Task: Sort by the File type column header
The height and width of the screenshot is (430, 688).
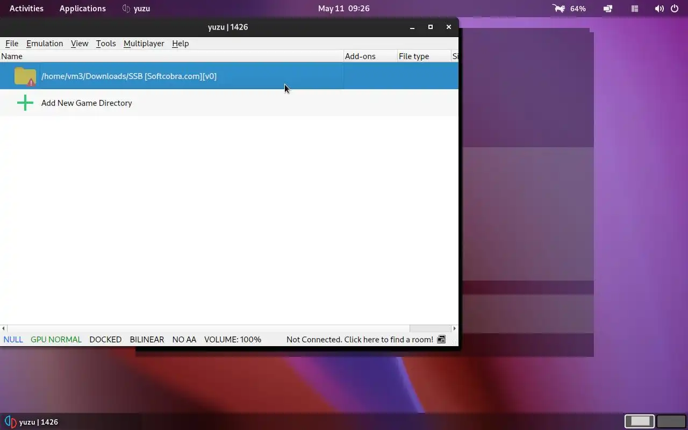Action: [424, 56]
